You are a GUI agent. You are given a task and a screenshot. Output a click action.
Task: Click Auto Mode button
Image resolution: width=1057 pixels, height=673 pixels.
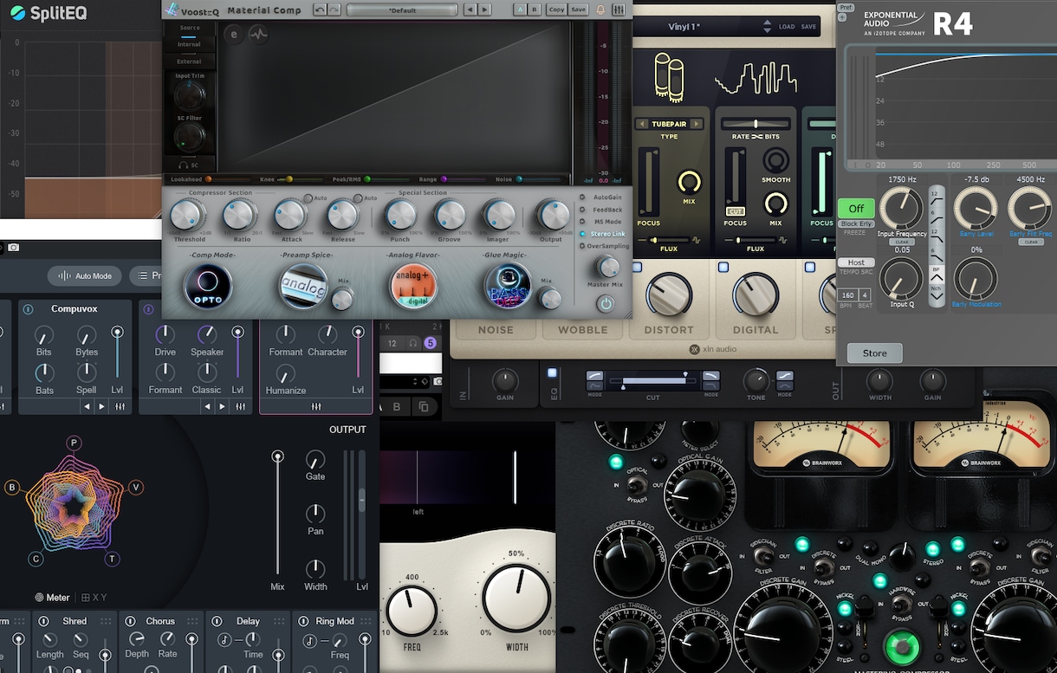coord(85,276)
